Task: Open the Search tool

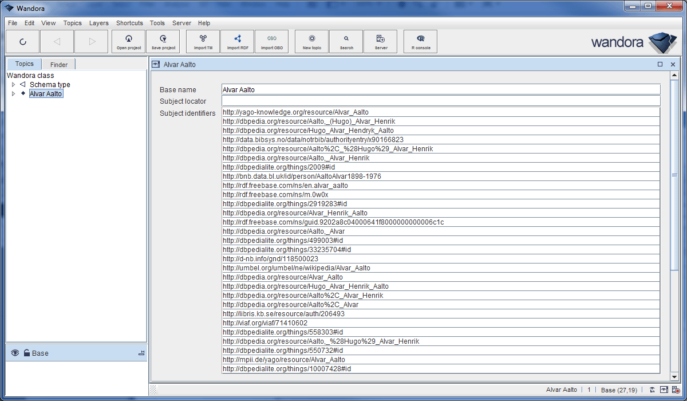Action: 345,41
